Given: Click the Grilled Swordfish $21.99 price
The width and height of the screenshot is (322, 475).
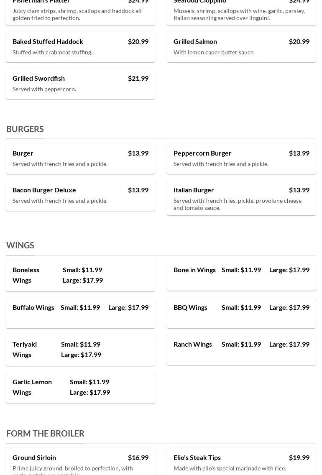Looking at the screenshot, I should pyautogui.click(x=138, y=78).
